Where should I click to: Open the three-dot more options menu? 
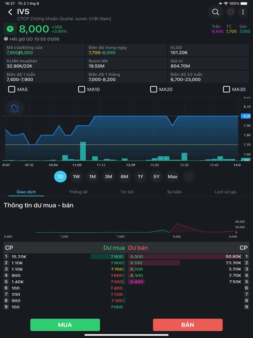pos(243,12)
